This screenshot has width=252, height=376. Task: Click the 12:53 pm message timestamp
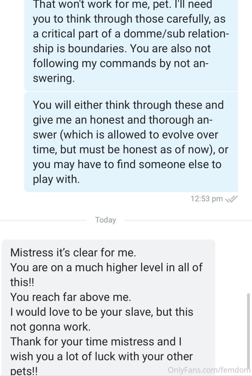coord(207,199)
